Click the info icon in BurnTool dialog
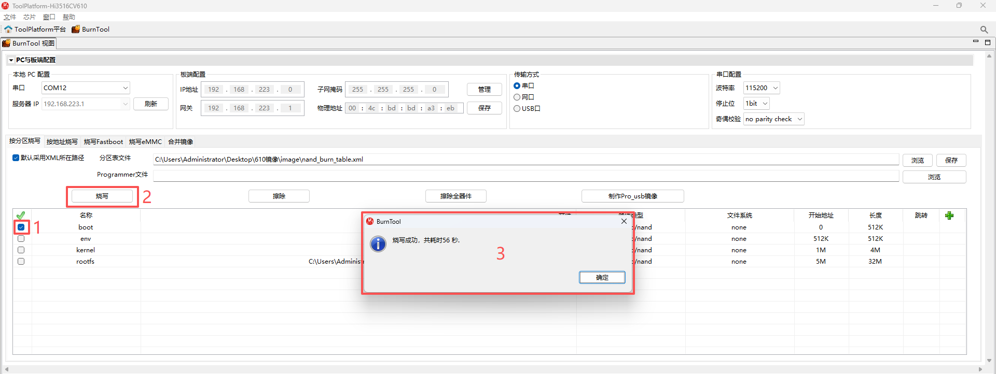Viewport: 996px width, 374px height. (x=378, y=243)
